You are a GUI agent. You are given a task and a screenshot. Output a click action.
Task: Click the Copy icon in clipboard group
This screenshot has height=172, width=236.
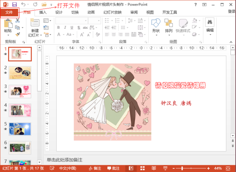click(x=17, y=27)
